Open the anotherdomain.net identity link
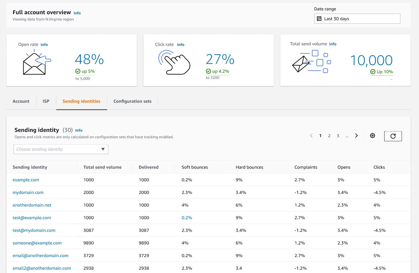The height and width of the screenshot is (273, 419). [x=32, y=205]
